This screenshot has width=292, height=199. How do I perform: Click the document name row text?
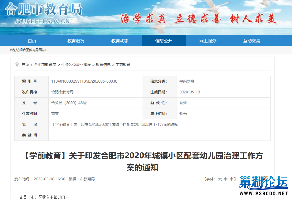115,125
